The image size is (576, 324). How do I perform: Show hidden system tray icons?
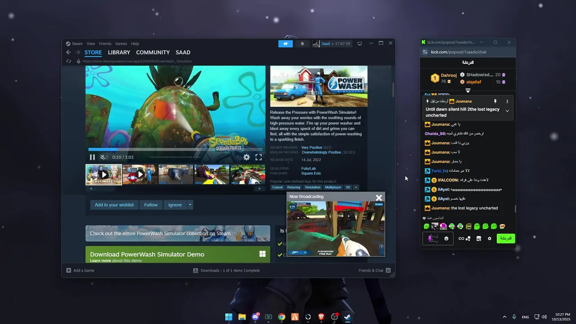click(x=504, y=317)
